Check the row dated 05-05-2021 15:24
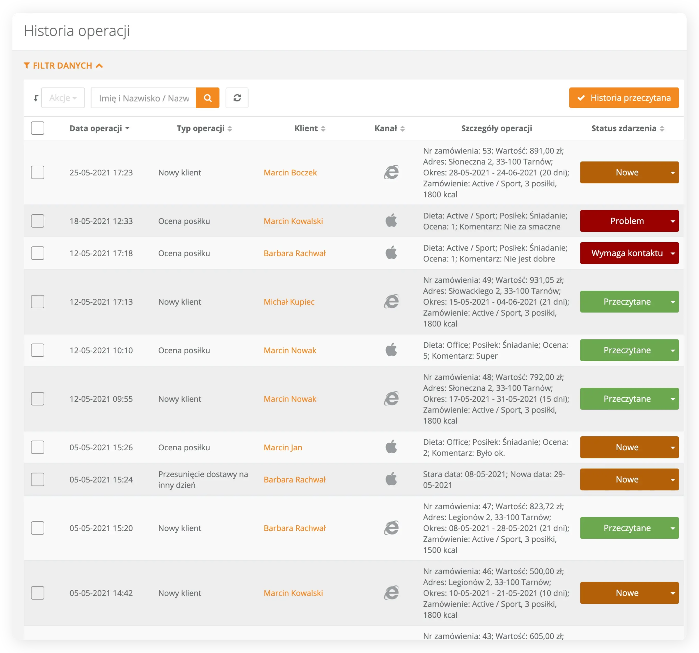Screen dimensions: 699x653 coord(38,479)
